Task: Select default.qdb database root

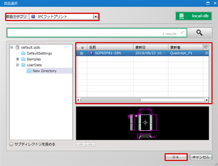Action: [31, 48]
